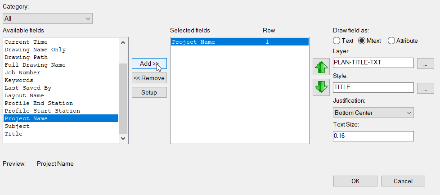Click the Text Size input field
Screen dimensions: 440x195
click(x=373, y=136)
